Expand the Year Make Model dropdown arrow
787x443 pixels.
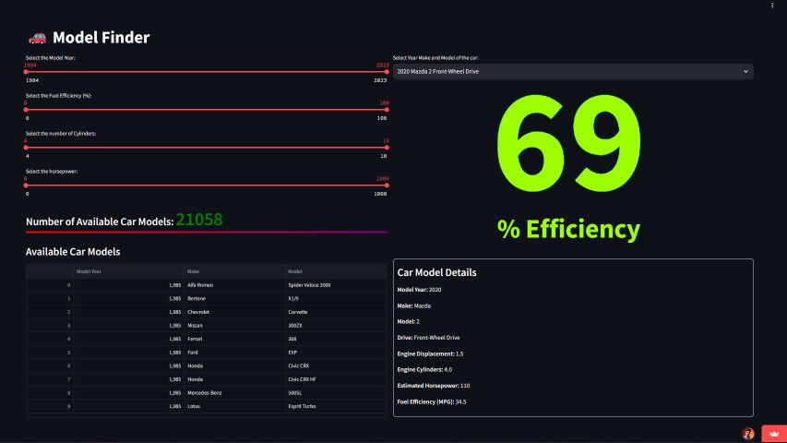[x=745, y=72]
